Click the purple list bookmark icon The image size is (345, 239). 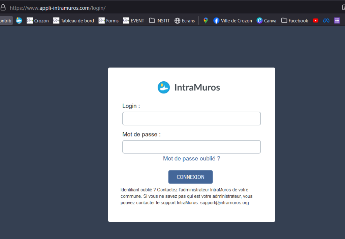[x=337, y=21]
